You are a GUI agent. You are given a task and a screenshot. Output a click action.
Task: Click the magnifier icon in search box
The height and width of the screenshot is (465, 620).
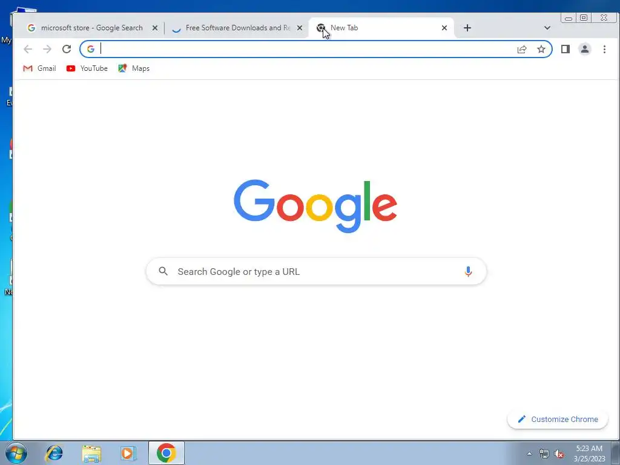click(x=163, y=271)
